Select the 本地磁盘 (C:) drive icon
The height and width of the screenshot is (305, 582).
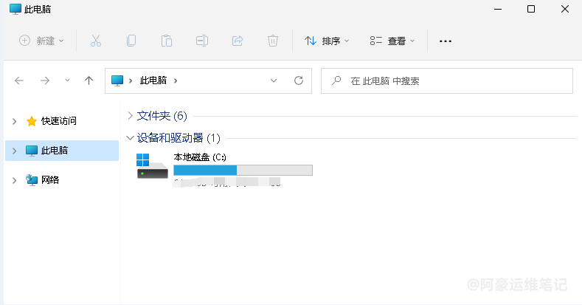pyautogui.click(x=153, y=166)
